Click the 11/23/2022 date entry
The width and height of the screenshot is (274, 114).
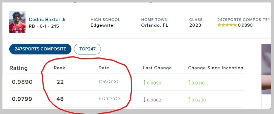click(109, 99)
